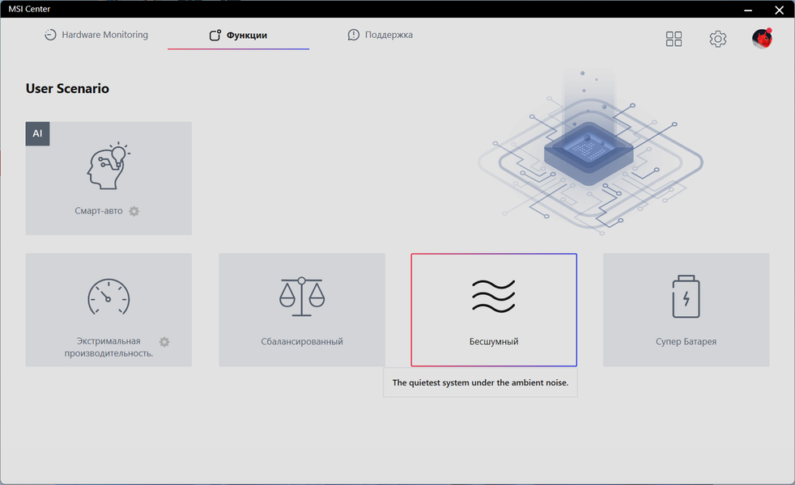Click the silent waves icon

click(x=494, y=296)
